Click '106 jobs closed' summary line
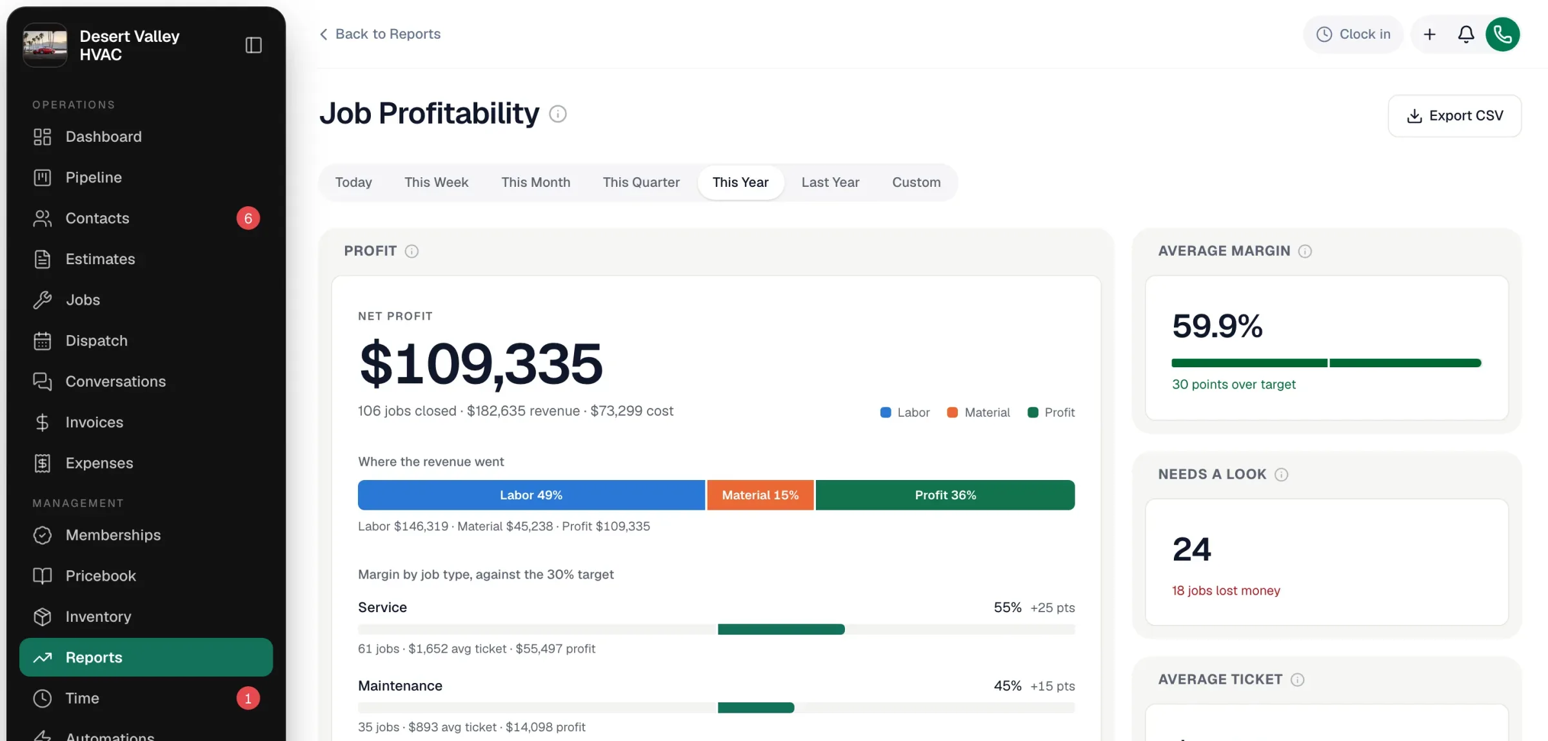This screenshot has height=741, width=1548. tap(515, 411)
